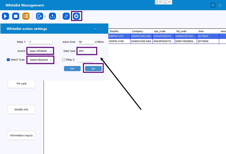Click epc_code cell 433C4F5520170...
Screen dimensions: 226x154
[164, 36]
